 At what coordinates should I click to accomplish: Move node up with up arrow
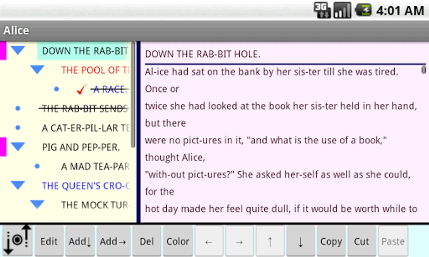(x=270, y=241)
